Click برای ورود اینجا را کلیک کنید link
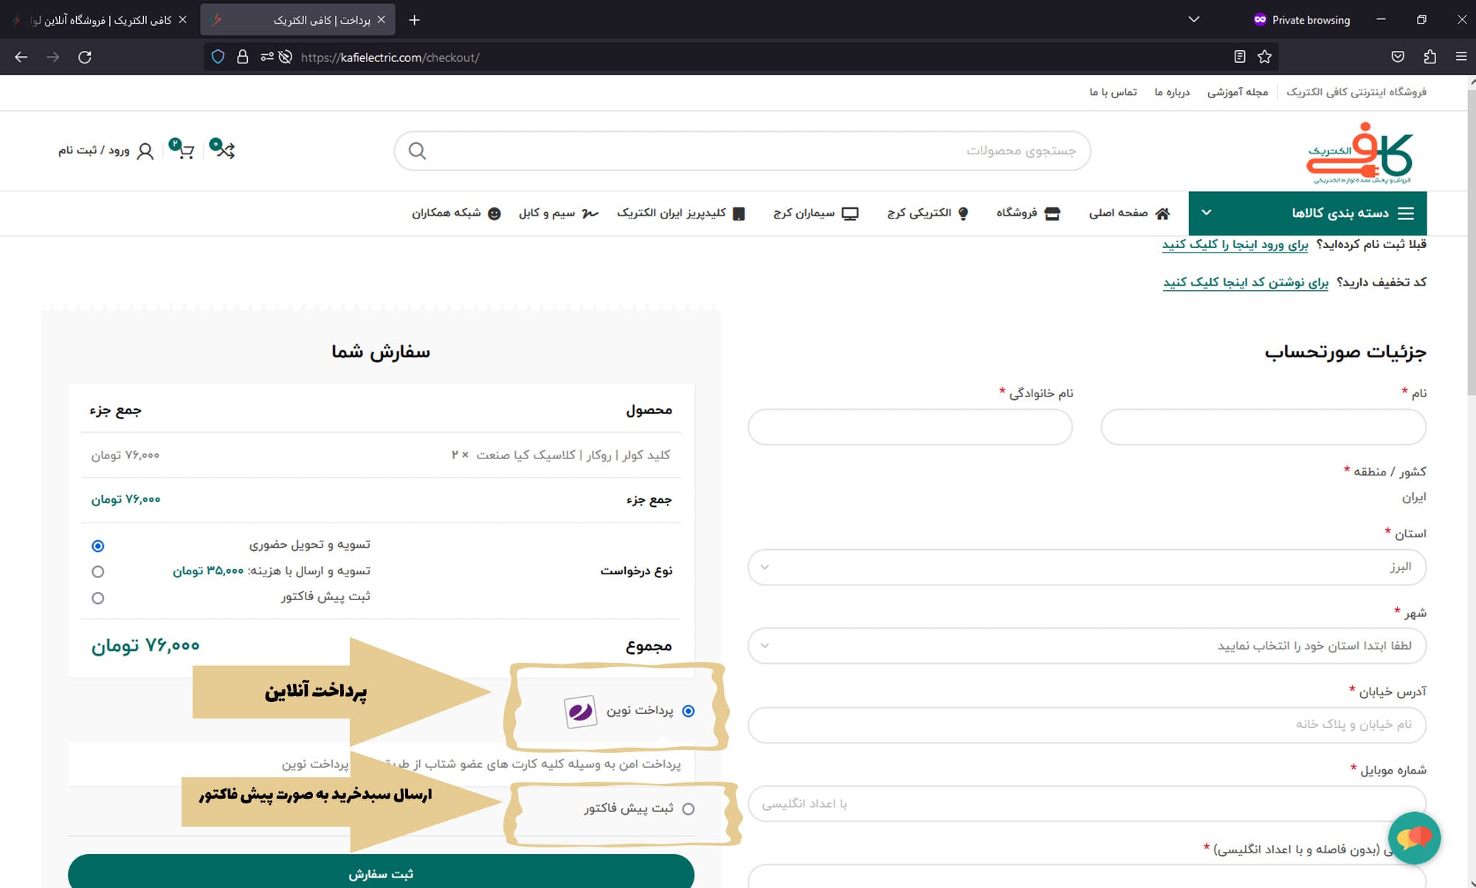Screen dimensions: 1476x888 (x=1235, y=244)
